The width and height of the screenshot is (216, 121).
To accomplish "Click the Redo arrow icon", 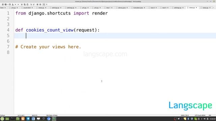I will click(34, 4).
